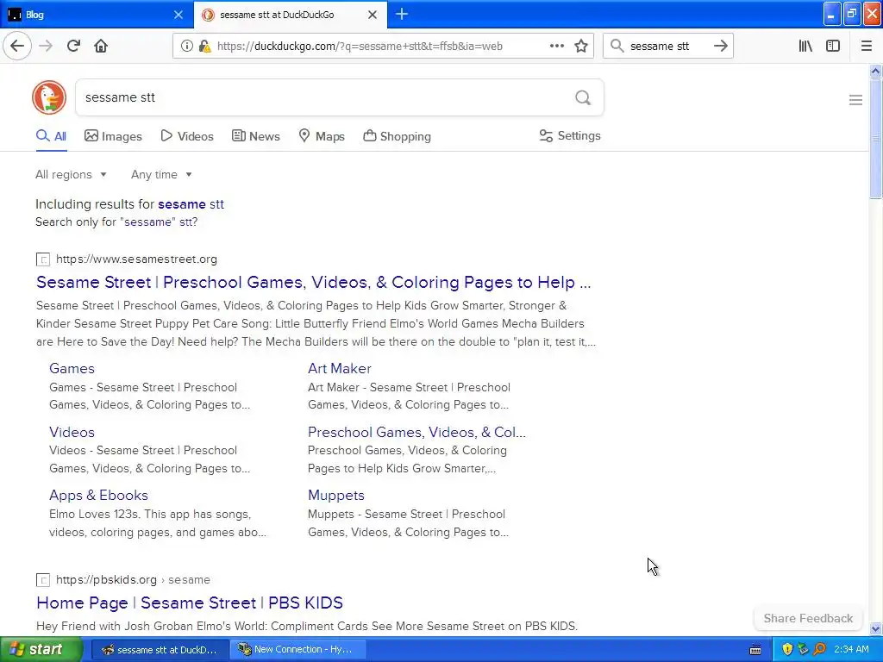Image resolution: width=883 pixels, height=662 pixels.
Task: Open the Windows start menu
Action: [x=41, y=650]
